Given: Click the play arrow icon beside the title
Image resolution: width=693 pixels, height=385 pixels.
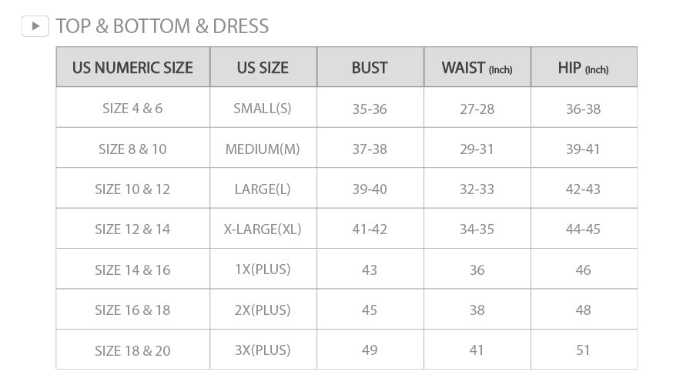Looking at the screenshot, I should click(x=35, y=26).
